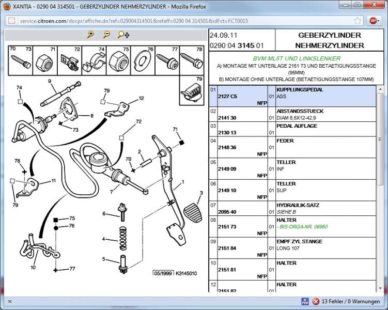Image resolution: width=388 pixels, height=310 pixels.
Task: Click the date 24.09.11 in header
Action: coord(223,35)
